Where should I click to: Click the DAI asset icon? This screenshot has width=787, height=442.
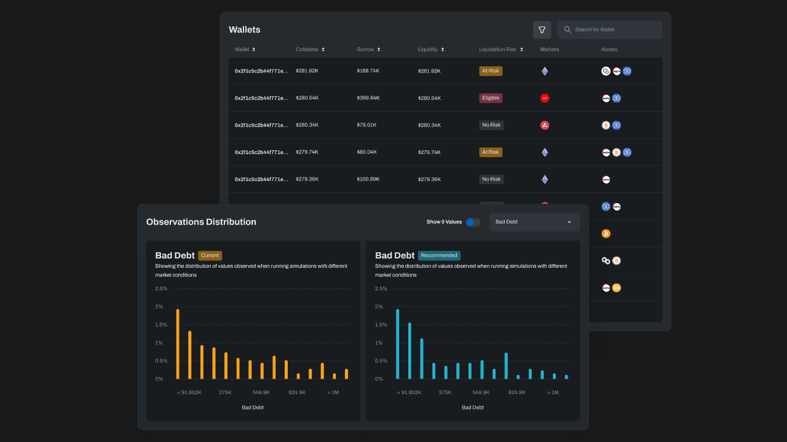tap(617, 288)
